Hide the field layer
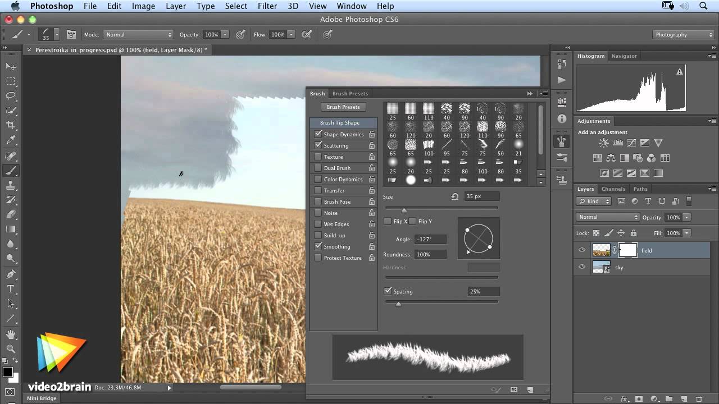The image size is (719, 404). coord(582,250)
